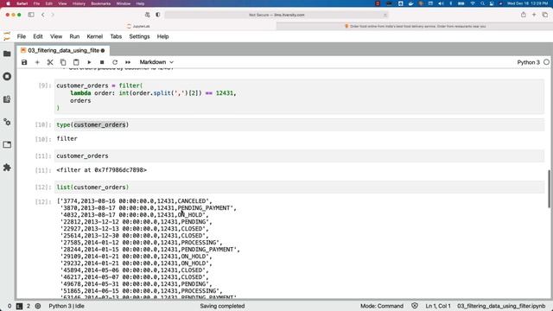Click the kernel status circle indicator
The width and height of the screenshot is (553, 311).
pyautogui.click(x=546, y=62)
